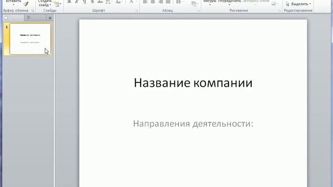Screen dimensions: 333x187
Task: Toggle strikethrough abc formatting
Action: (x=100, y=2)
